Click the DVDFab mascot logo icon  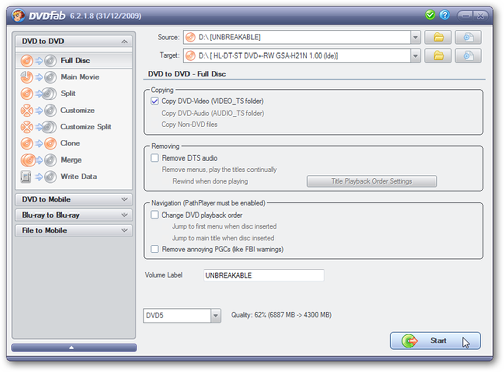tap(18, 15)
